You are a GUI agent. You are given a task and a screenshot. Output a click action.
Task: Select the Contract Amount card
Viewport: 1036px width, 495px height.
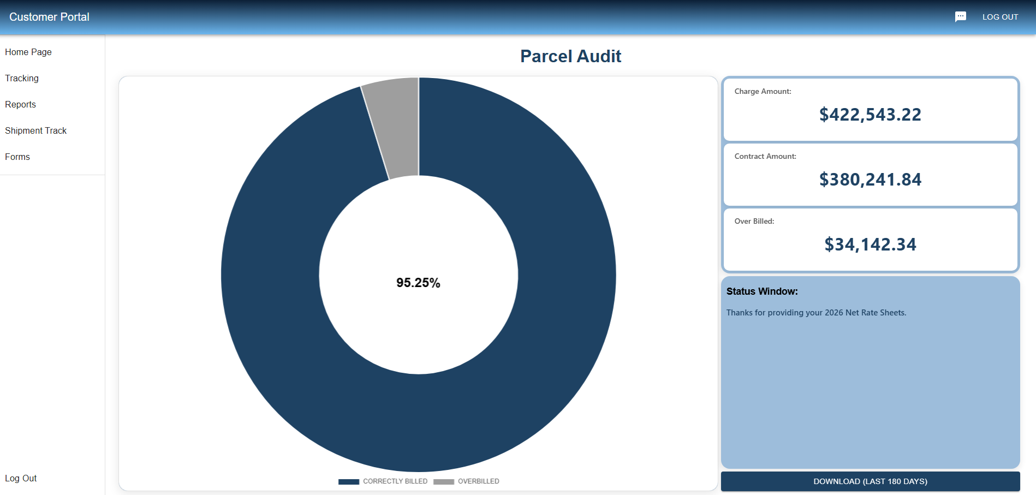click(x=870, y=174)
